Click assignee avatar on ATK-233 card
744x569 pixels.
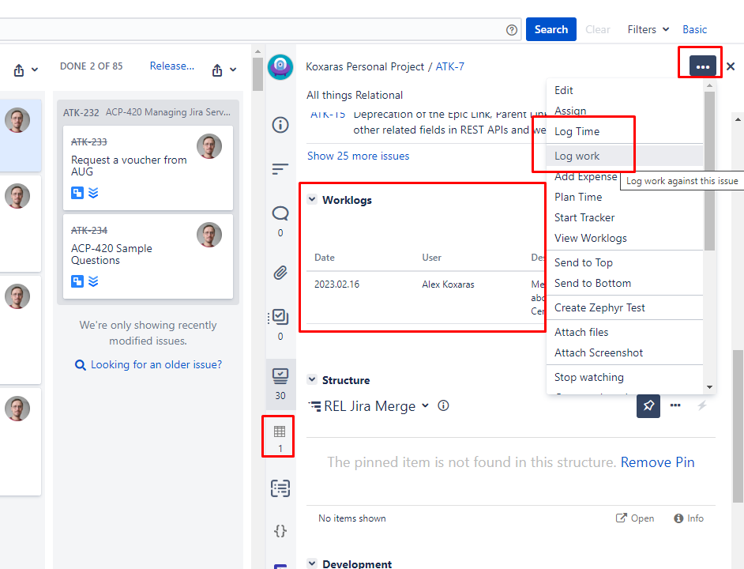pos(209,146)
